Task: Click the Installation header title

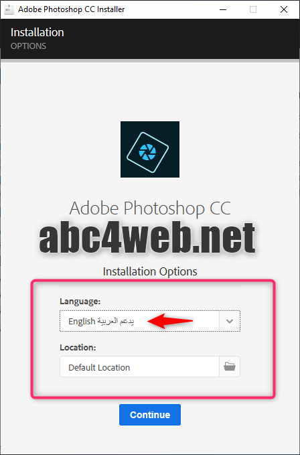Action: tap(37, 32)
